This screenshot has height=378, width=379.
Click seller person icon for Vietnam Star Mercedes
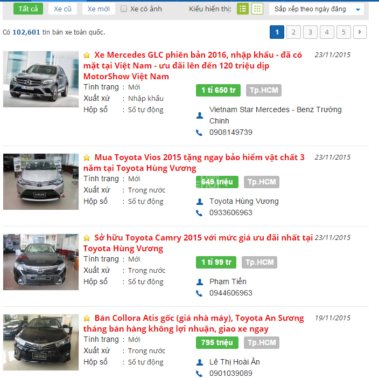199,115
